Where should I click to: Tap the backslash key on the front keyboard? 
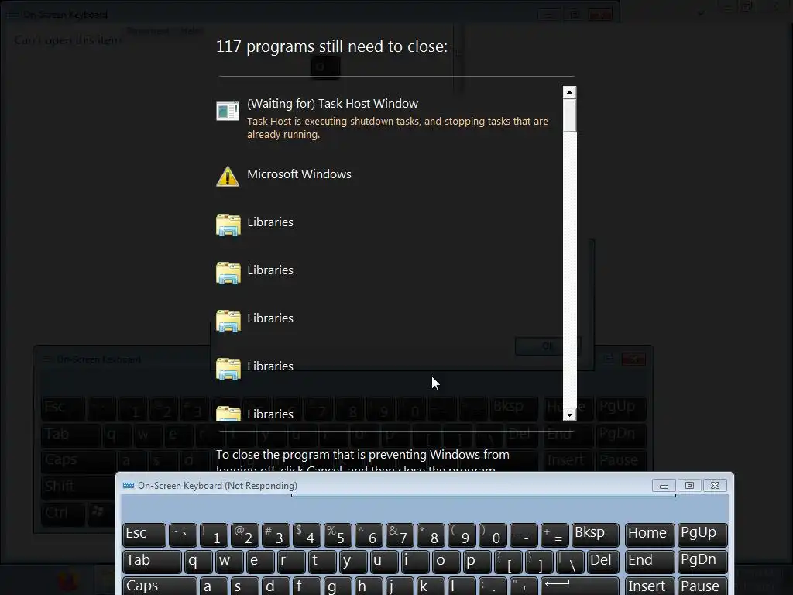(x=571, y=562)
